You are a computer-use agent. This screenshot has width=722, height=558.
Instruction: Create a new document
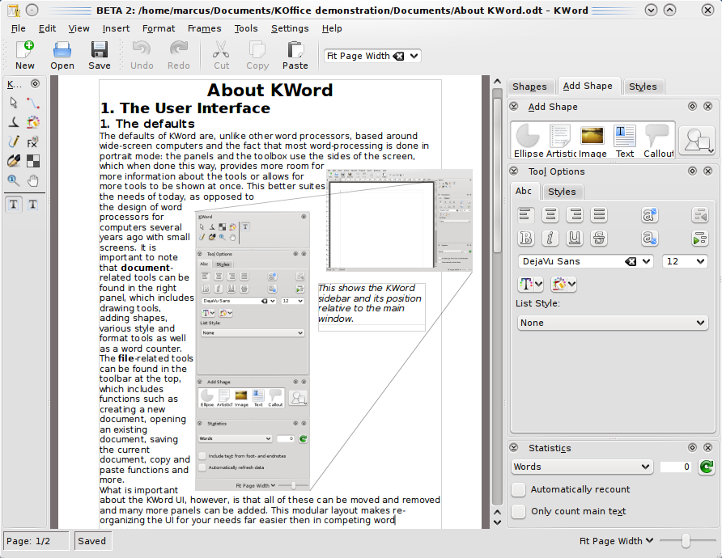[x=25, y=55]
